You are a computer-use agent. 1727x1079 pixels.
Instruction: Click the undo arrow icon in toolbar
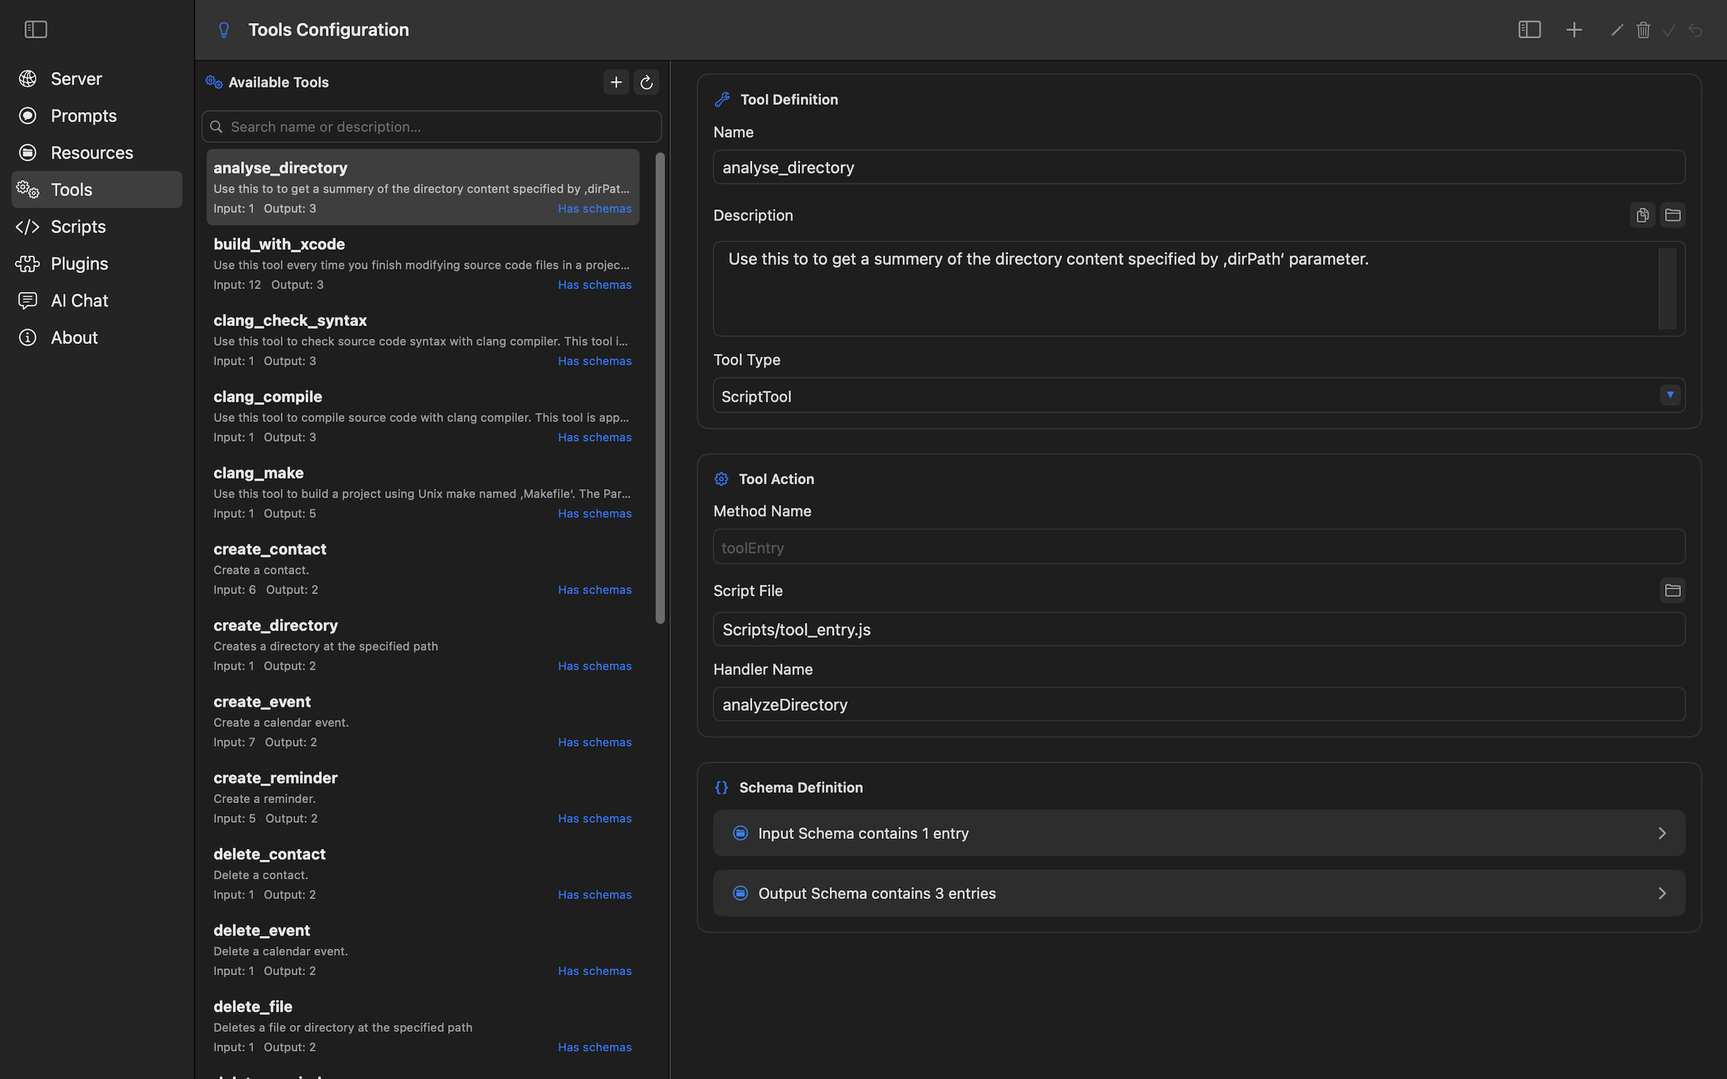[x=1695, y=30]
